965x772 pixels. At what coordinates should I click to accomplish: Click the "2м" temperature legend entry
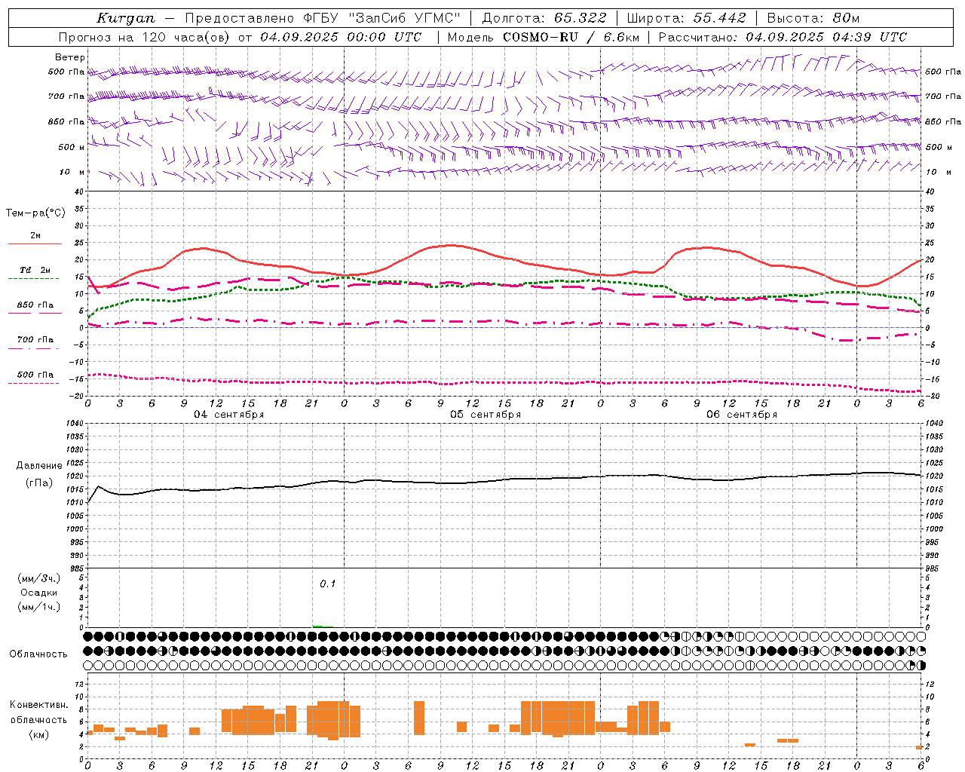click(35, 235)
